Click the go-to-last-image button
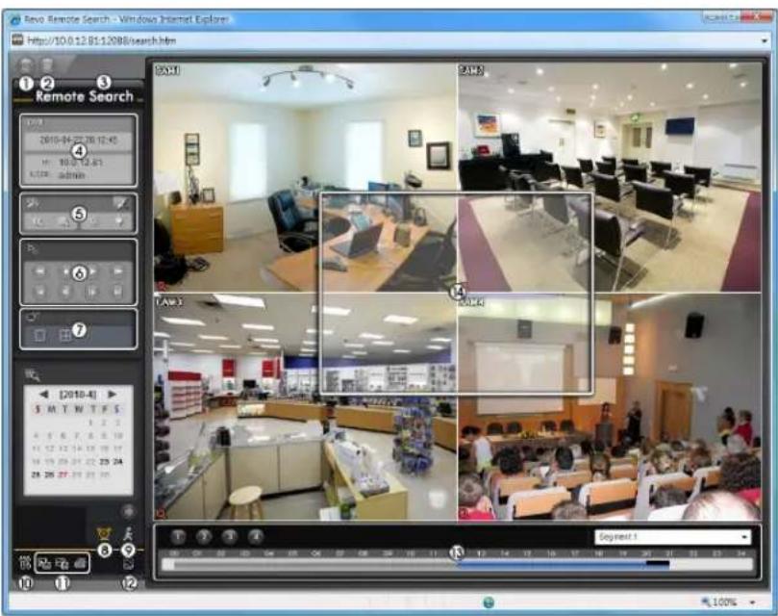Image resolution: width=778 pixels, height=616 pixels. point(118,291)
